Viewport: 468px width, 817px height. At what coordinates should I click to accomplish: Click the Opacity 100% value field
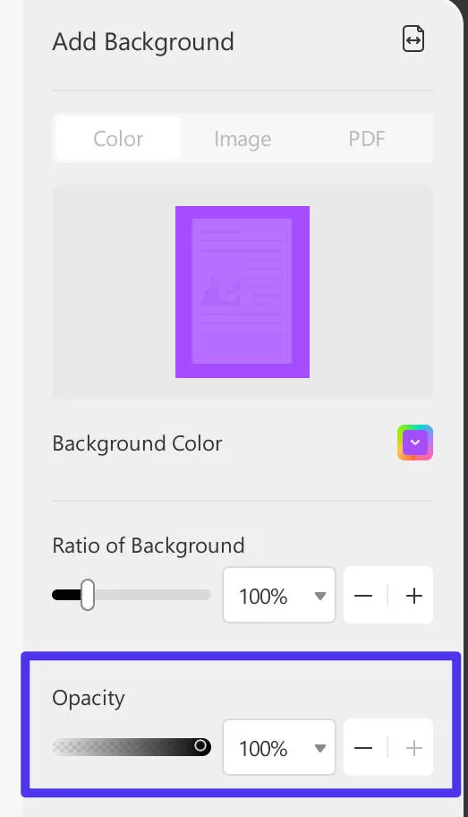click(x=279, y=748)
